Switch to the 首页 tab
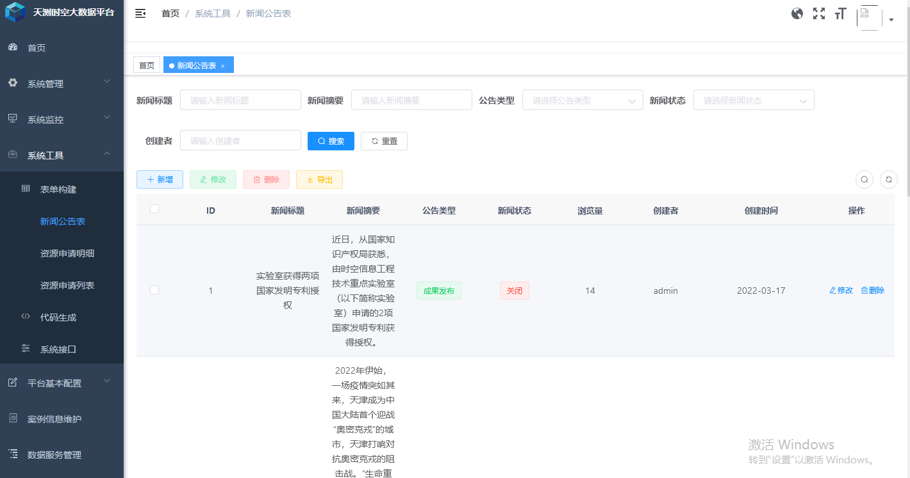910x478 pixels. (146, 65)
